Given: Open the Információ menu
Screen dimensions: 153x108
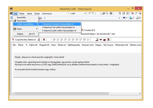Looking at the screenshot, I should coord(47,14).
